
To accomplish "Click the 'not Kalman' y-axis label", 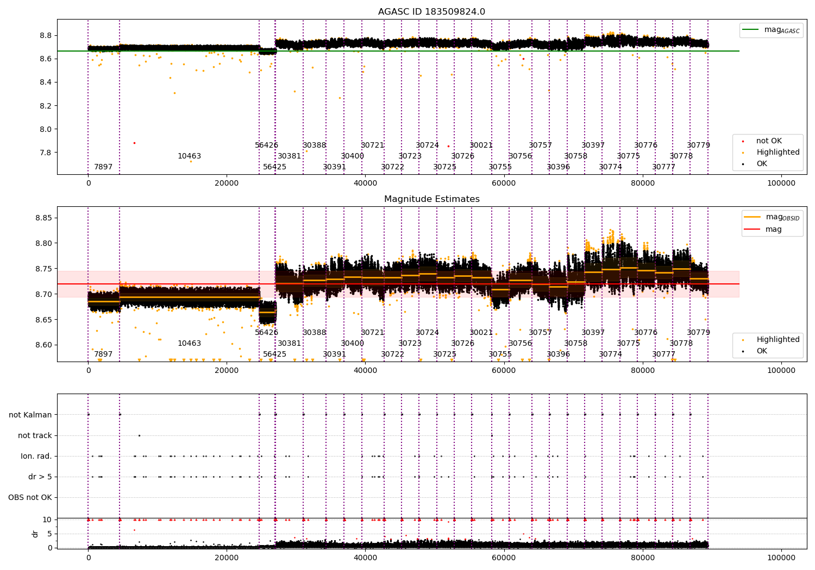I will click(x=30, y=415).
